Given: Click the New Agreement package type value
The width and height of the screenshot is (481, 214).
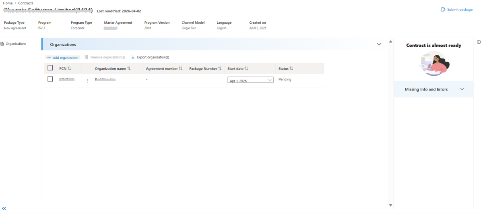Looking at the screenshot, I should point(15,28).
